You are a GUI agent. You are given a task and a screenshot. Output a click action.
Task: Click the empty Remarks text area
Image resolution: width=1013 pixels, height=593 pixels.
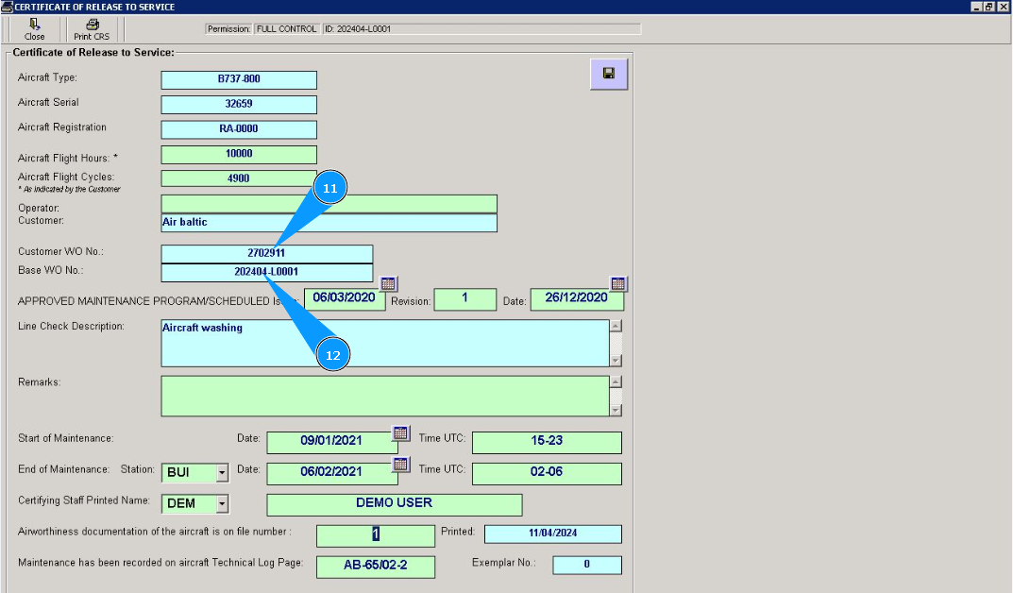click(x=385, y=396)
